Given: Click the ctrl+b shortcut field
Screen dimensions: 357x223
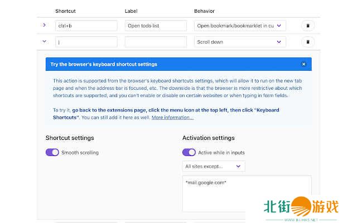Looking at the screenshot, I should (86, 26).
